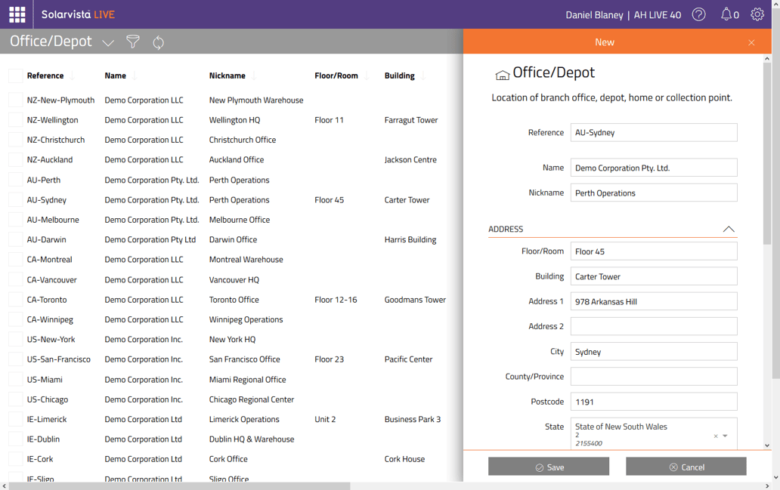Toggle the select-all header checkbox
The width and height of the screenshot is (780, 490).
pyautogui.click(x=15, y=76)
